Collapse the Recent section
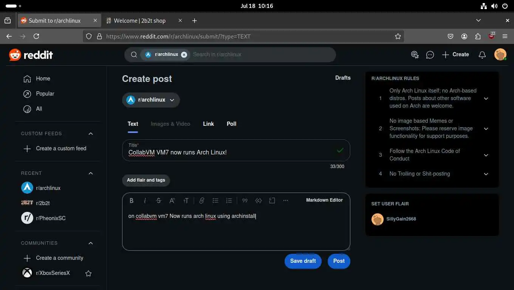514x290 pixels. [x=91, y=173]
